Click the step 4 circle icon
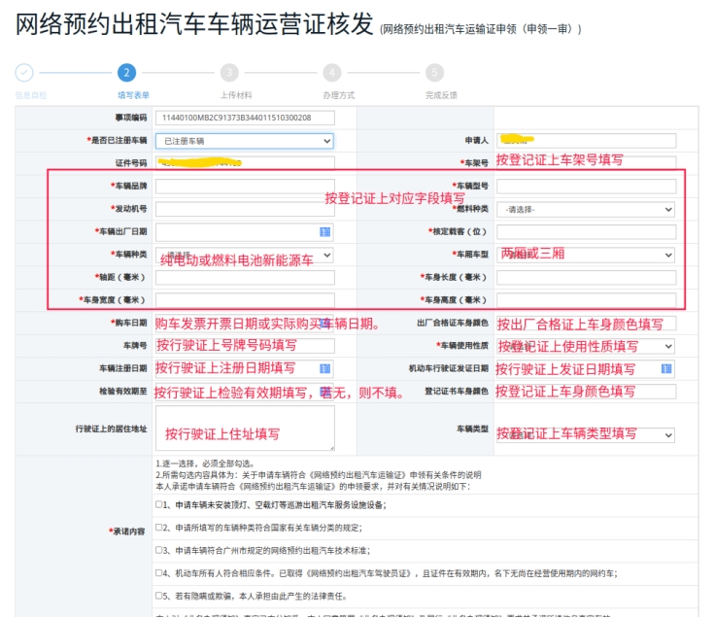715x618 pixels. [x=332, y=73]
